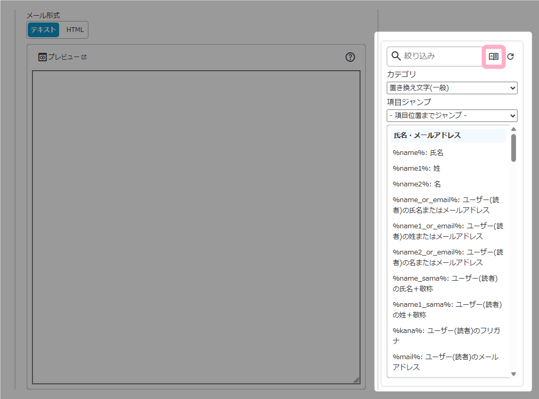This screenshot has width=539, height=399.
Task: Focus the 絞り込み filter input field
Action: [x=441, y=56]
